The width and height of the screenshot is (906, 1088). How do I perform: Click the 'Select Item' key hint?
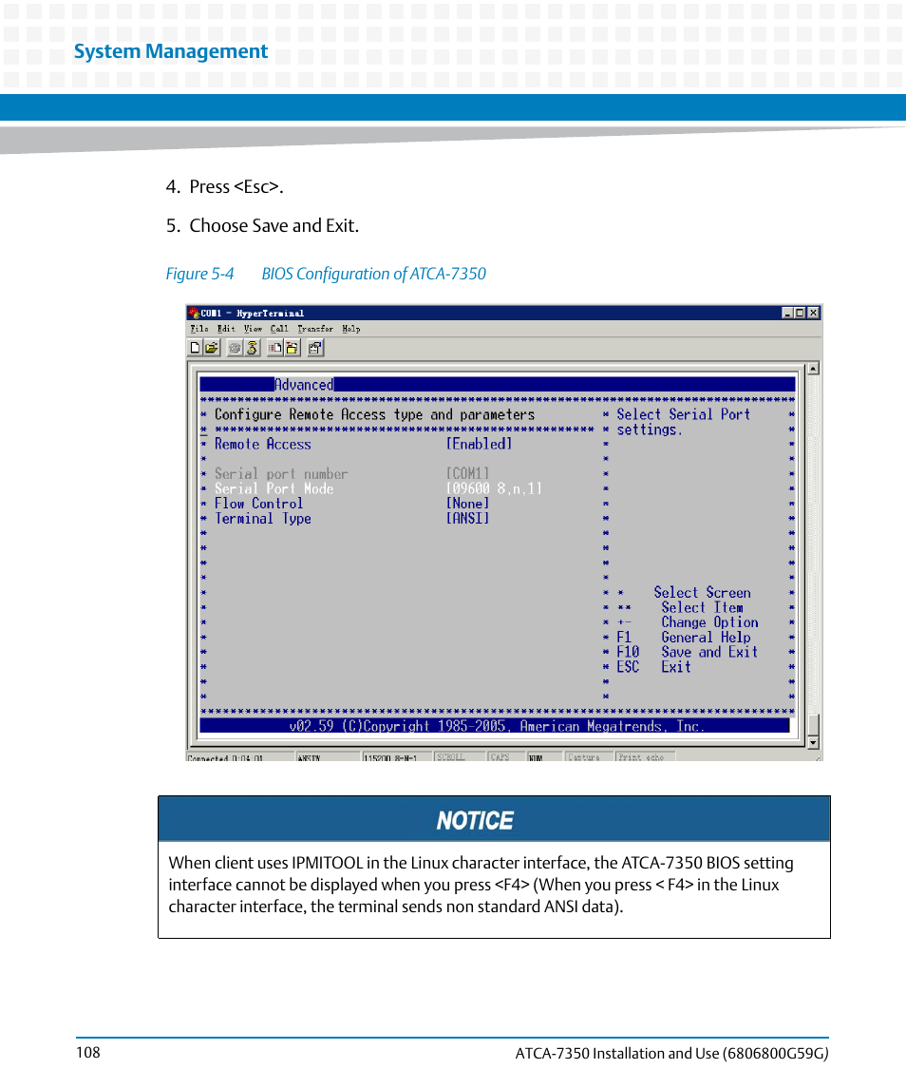click(x=702, y=608)
